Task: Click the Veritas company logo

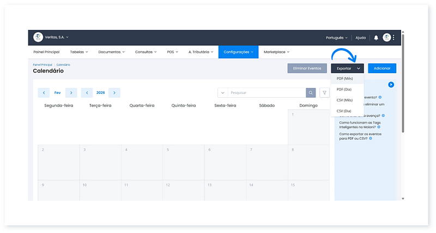Action: pos(38,37)
